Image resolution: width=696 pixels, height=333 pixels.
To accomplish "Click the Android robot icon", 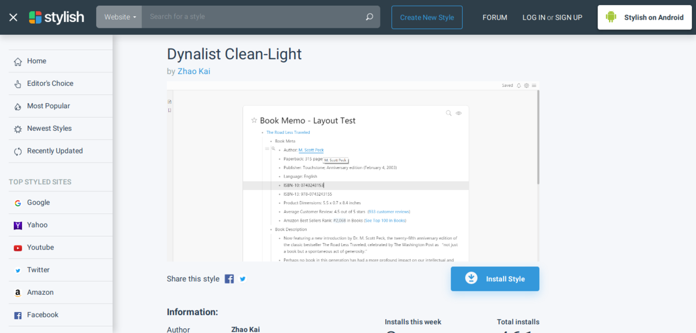I will (611, 17).
